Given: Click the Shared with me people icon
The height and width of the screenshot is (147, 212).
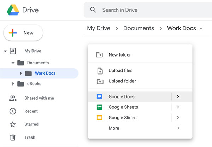Looking at the screenshot, I should 13,98.
